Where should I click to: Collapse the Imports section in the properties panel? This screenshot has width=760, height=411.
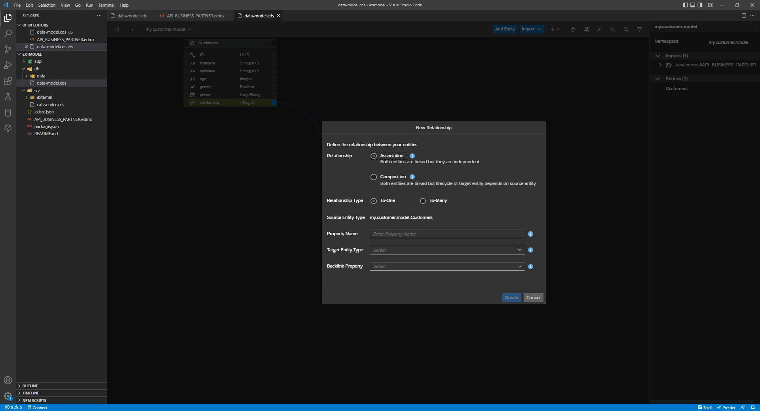[657, 56]
